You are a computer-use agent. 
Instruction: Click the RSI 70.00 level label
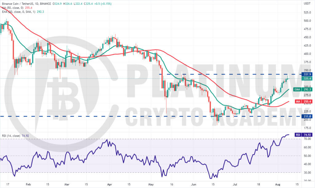(x=307, y=139)
